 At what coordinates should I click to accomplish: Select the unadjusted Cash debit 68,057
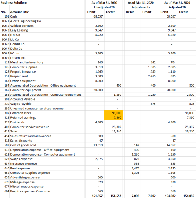click(x=98, y=16)
